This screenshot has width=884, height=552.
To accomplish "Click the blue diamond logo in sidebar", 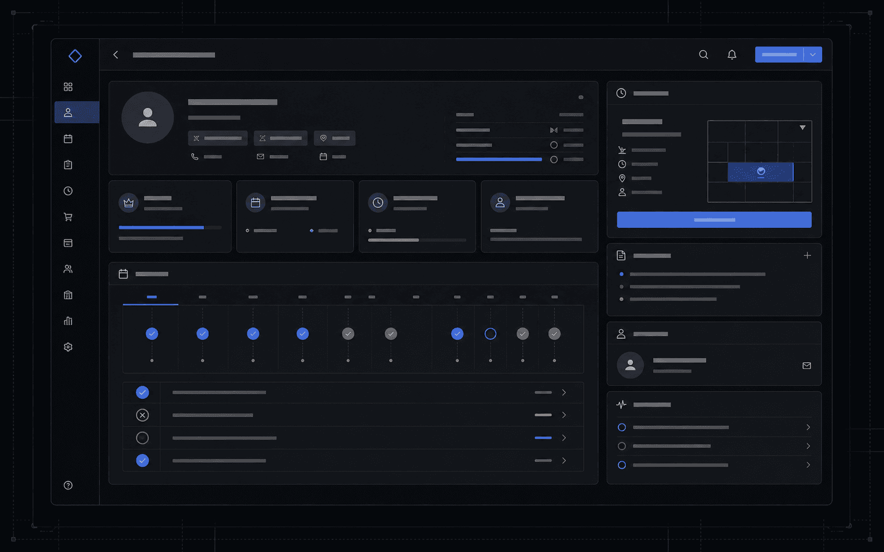I will (75, 56).
